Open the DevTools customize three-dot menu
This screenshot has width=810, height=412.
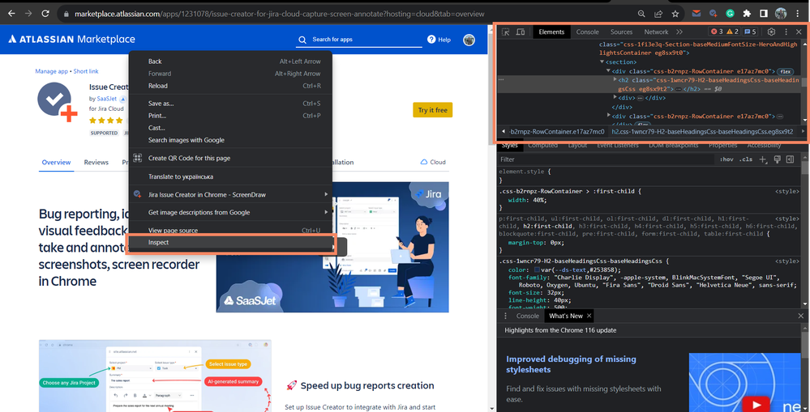point(786,32)
